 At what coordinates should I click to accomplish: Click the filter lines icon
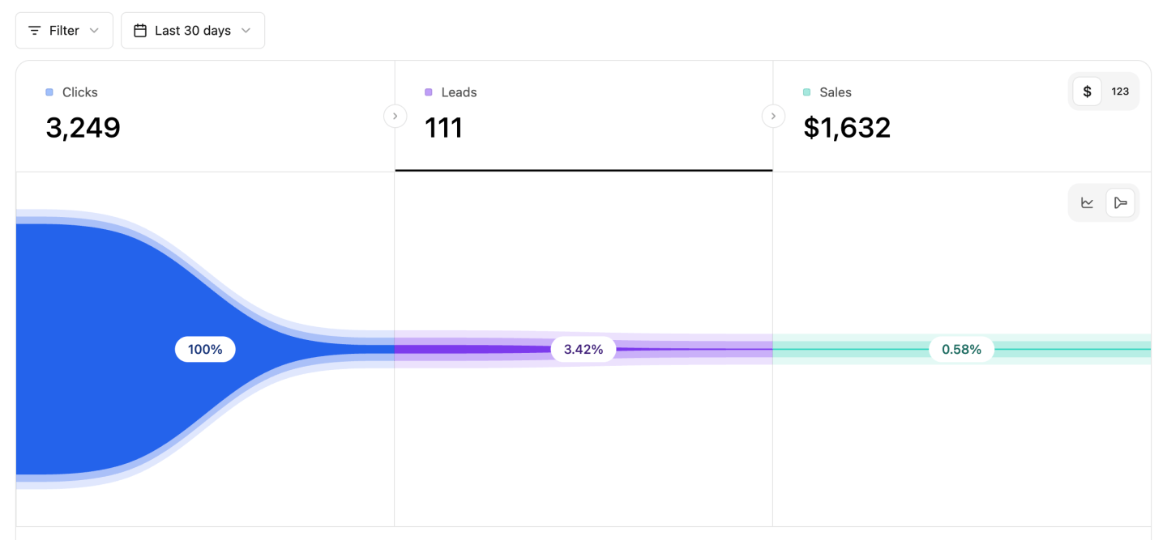click(x=34, y=31)
